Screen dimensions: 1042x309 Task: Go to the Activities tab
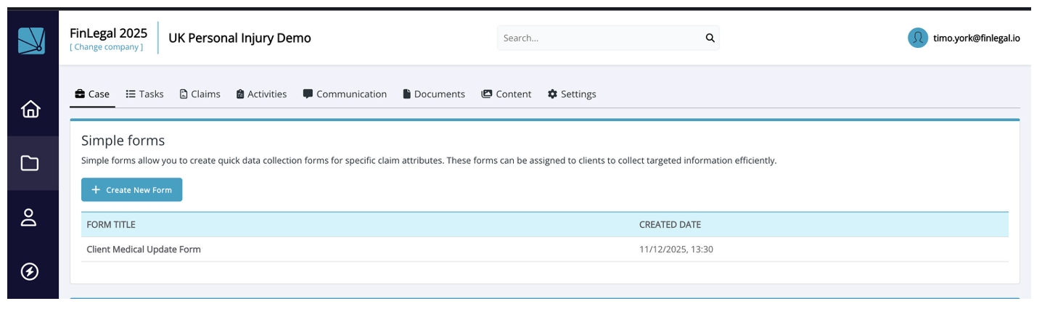point(261,94)
